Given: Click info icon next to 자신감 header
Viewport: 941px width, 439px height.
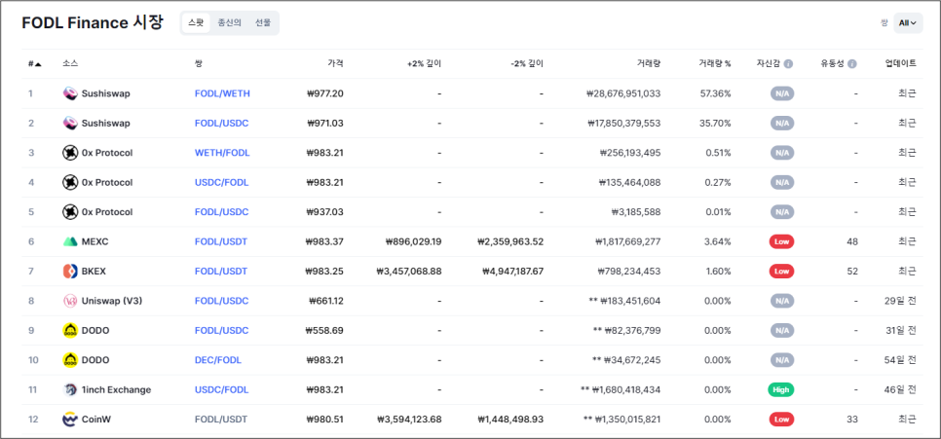Looking at the screenshot, I should [788, 64].
